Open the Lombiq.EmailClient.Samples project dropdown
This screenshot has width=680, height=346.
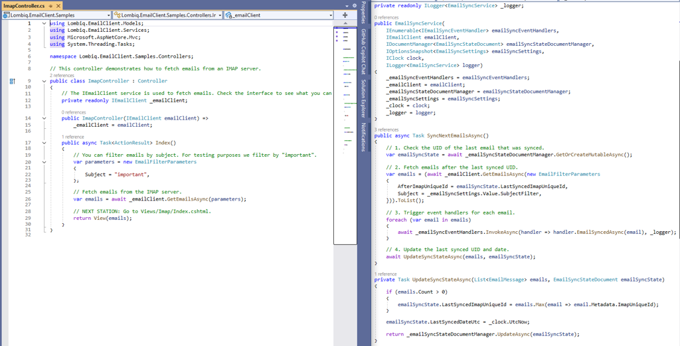click(56, 15)
